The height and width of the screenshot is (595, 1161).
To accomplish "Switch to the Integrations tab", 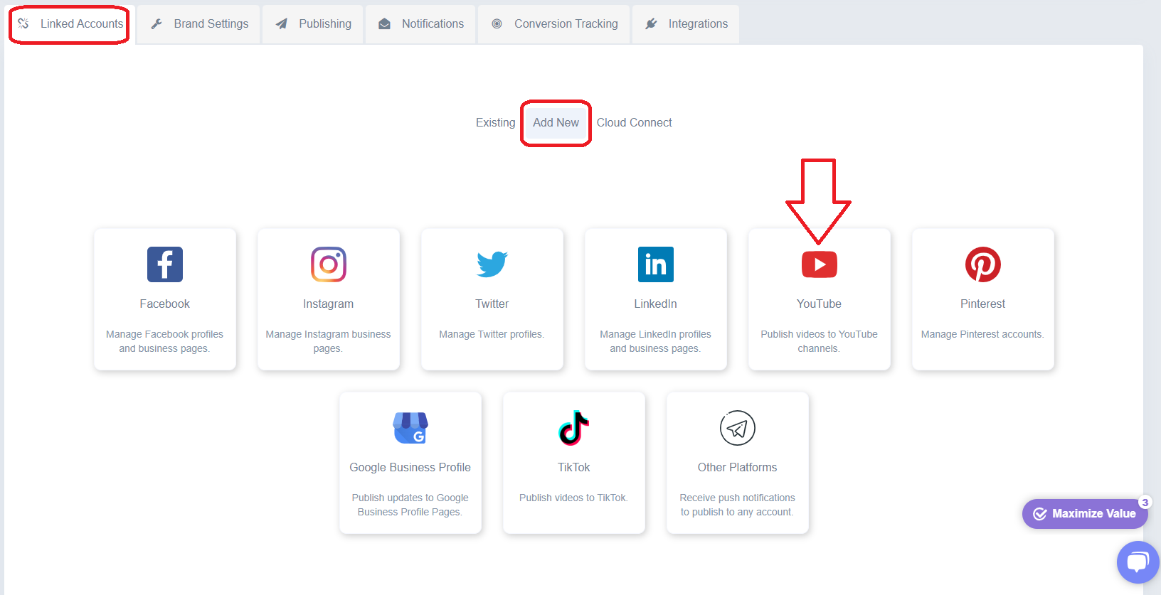I will [686, 24].
